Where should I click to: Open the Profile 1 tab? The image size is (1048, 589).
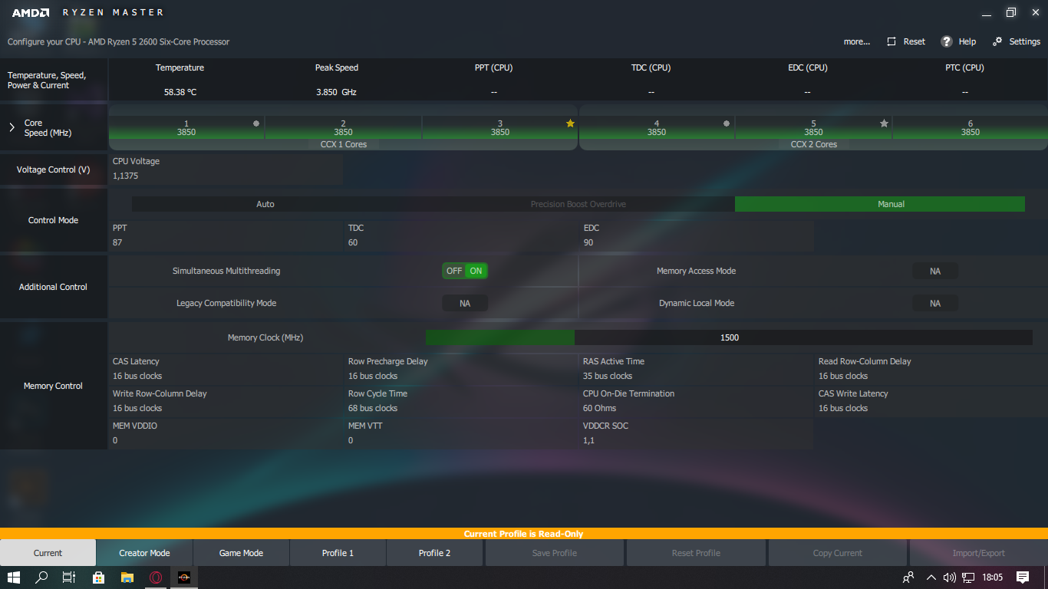point(338,553)
